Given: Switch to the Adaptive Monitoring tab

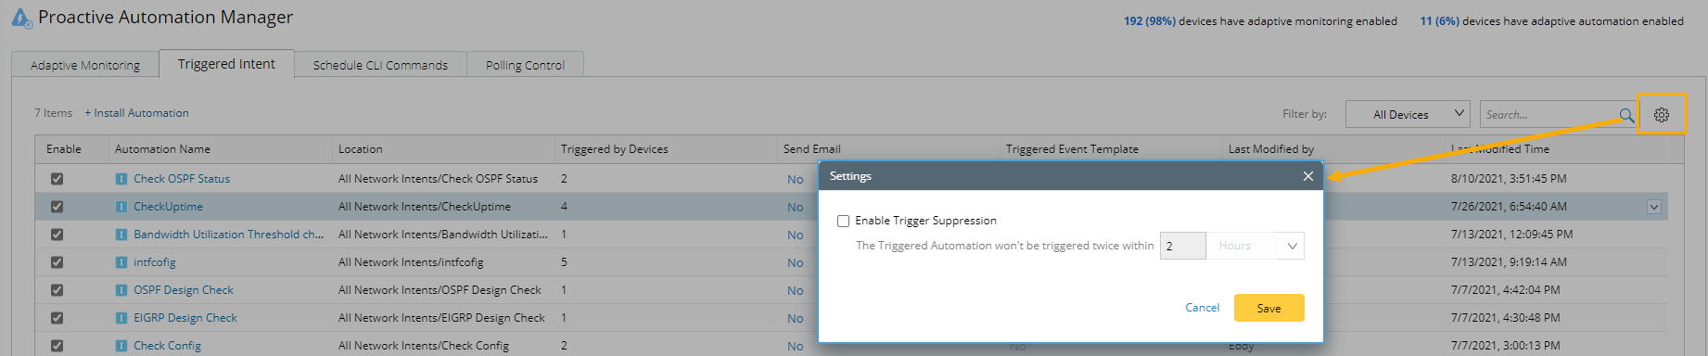Looking at the screenshot, I should [x=85, y=65].
